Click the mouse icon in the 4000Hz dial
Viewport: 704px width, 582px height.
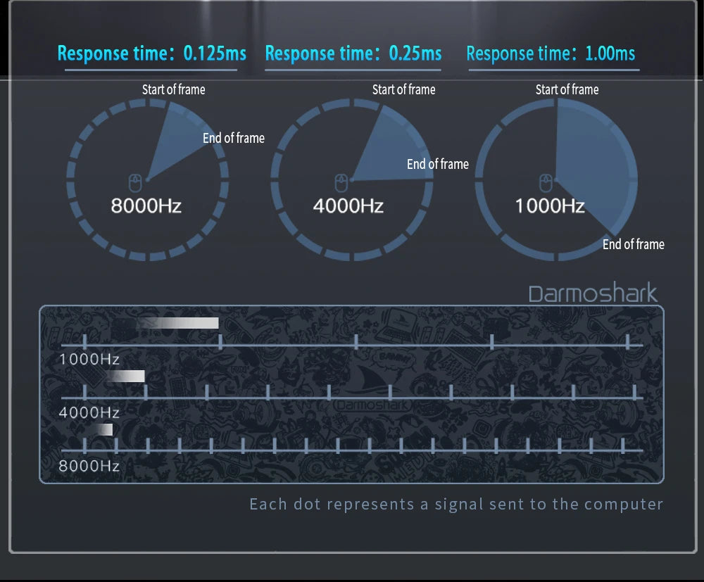[x=341, y=183]
